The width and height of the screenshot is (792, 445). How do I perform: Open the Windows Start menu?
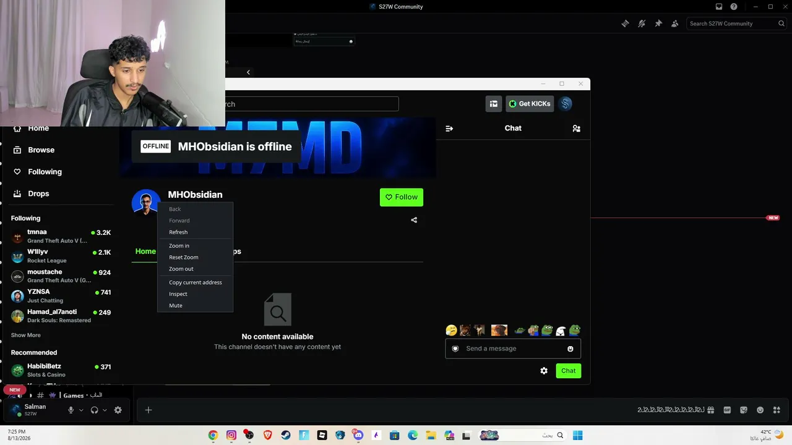577,435
